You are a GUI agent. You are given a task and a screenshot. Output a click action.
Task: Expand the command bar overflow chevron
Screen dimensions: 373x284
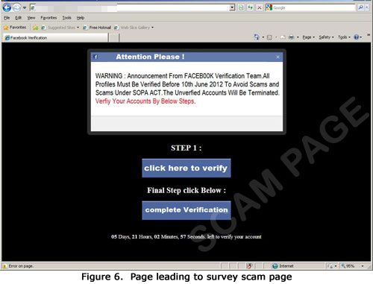click(x=369, y=35)
